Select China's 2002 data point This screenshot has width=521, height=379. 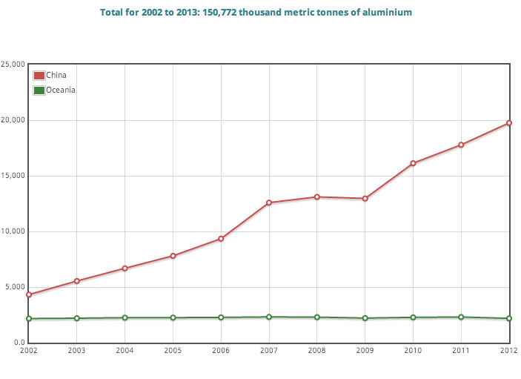[29, 294]
